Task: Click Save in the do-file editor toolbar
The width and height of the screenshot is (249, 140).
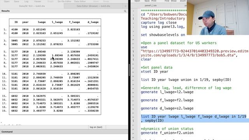Action: (x=147, y=1)
